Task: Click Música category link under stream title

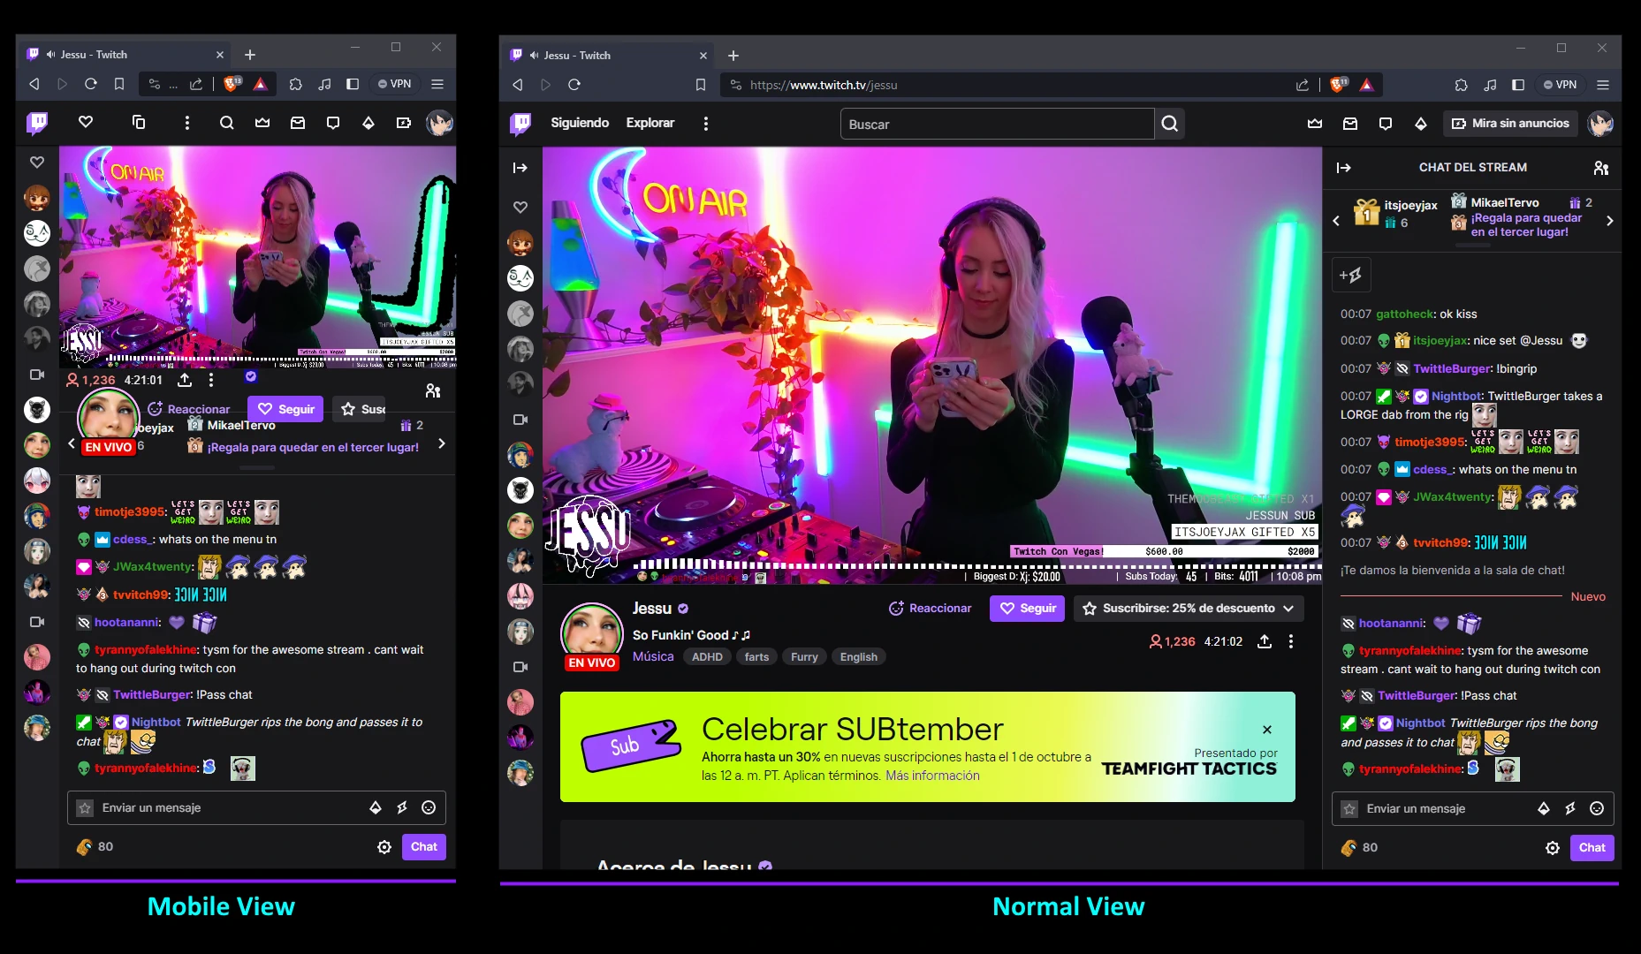Action: point(653,656)
